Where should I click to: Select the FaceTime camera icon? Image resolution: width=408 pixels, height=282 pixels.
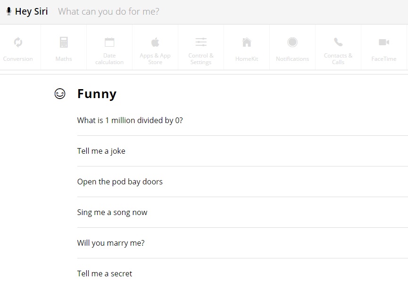(384, 42)
